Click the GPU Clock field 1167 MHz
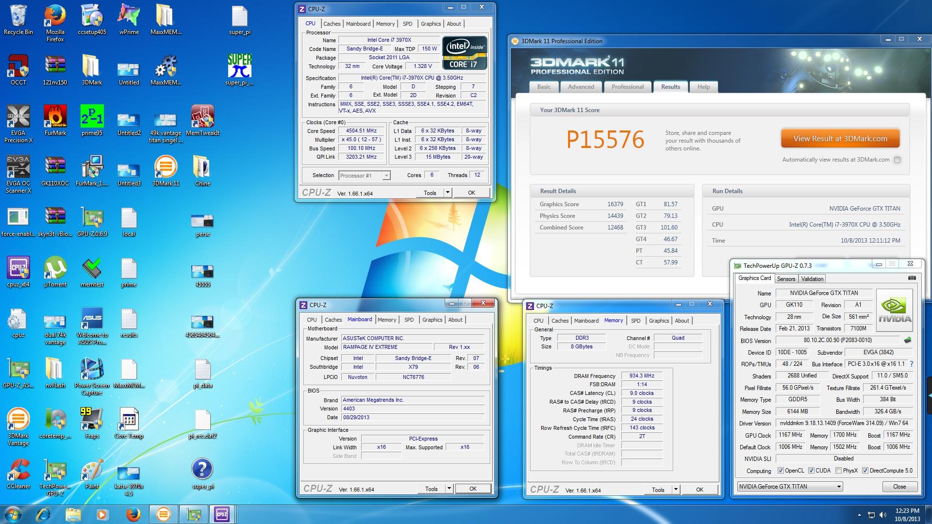This screenshot has height=524, width=932. click(790, 435)
